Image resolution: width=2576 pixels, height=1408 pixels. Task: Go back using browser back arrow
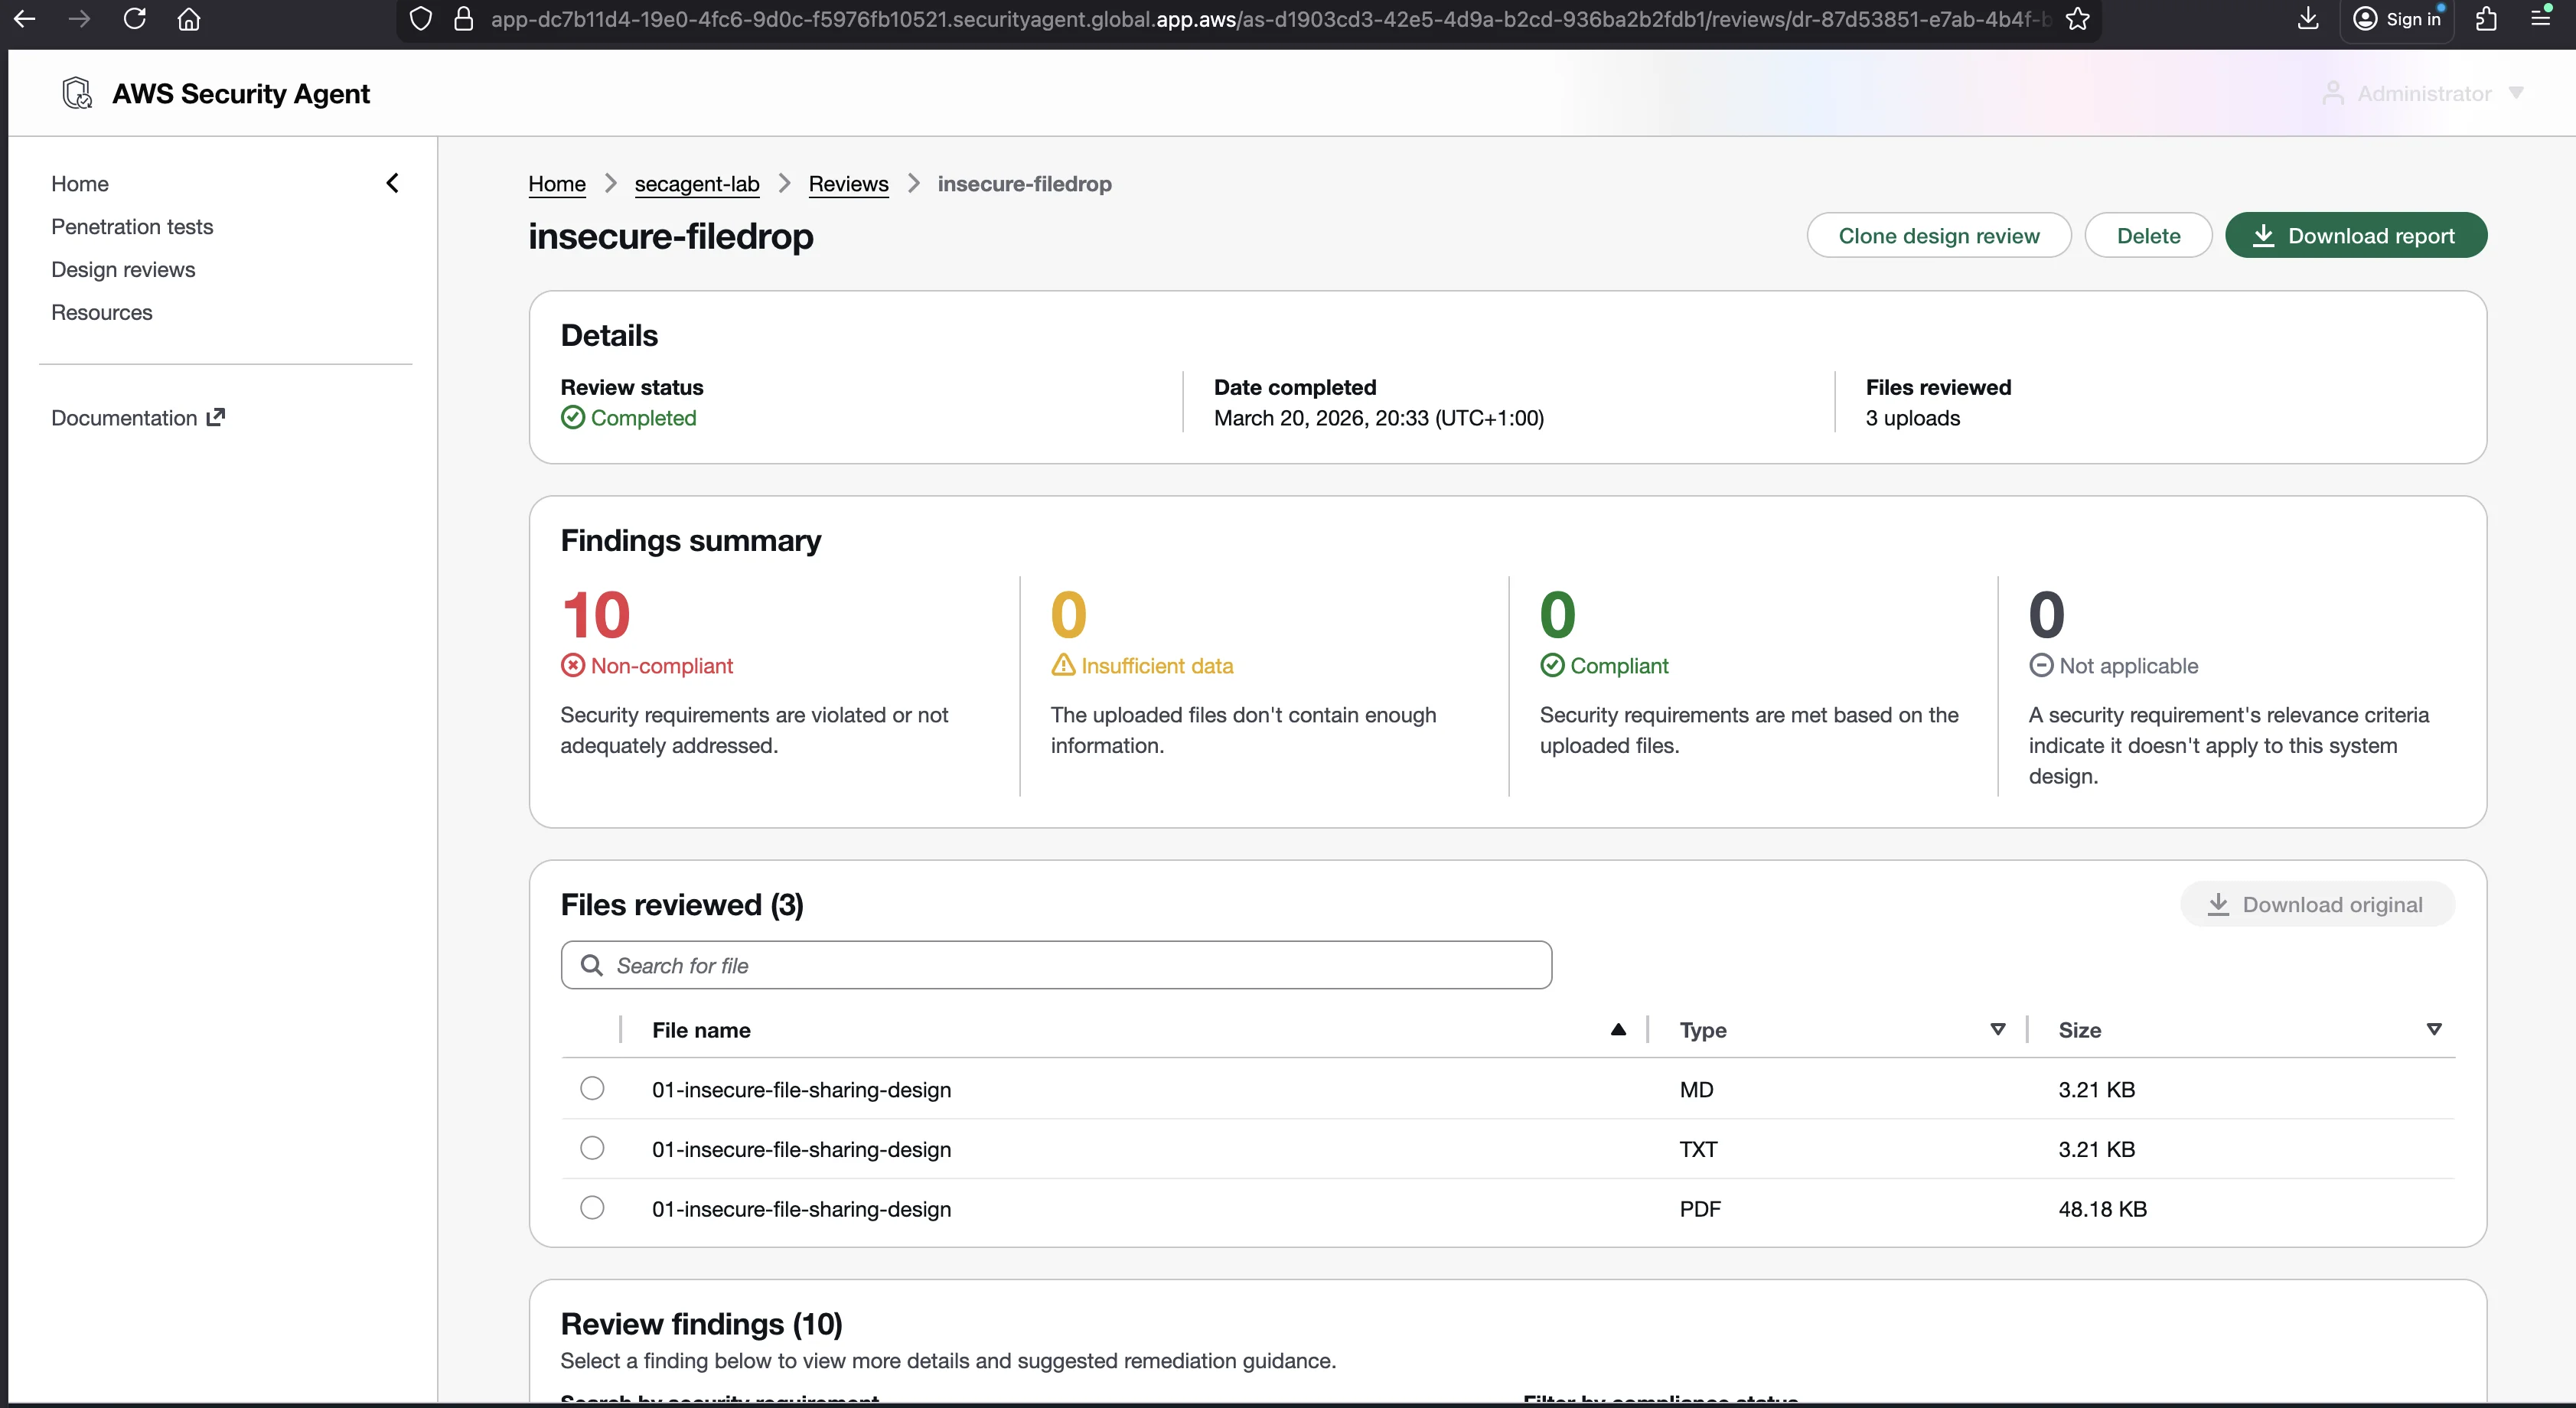(x=24, y=18)
